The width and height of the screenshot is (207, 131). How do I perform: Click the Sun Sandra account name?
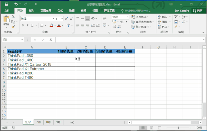click(x=182, y=11)
